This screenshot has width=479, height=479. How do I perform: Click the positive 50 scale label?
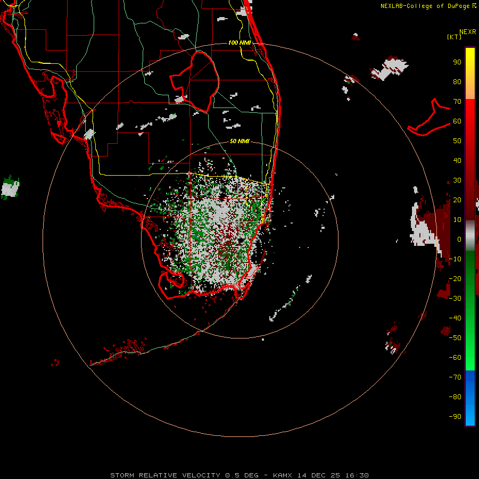[x=457, y=141]
